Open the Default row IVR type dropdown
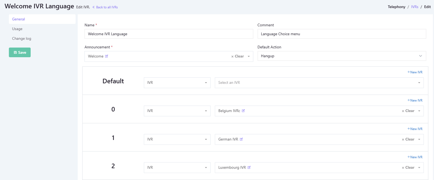The width and height of the screenshot is (434, 180). (177, 83)
